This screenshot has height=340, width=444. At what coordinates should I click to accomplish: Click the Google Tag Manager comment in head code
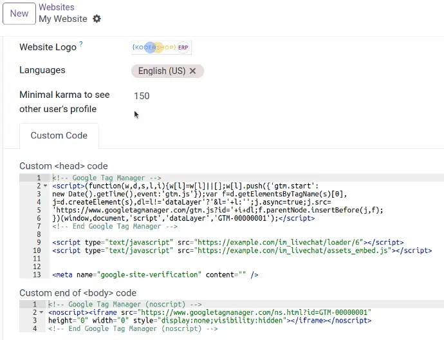tap(107, 178)
